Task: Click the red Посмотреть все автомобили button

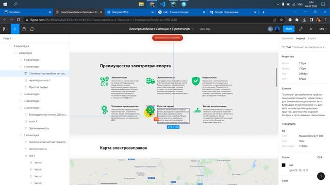Action: 167,38
